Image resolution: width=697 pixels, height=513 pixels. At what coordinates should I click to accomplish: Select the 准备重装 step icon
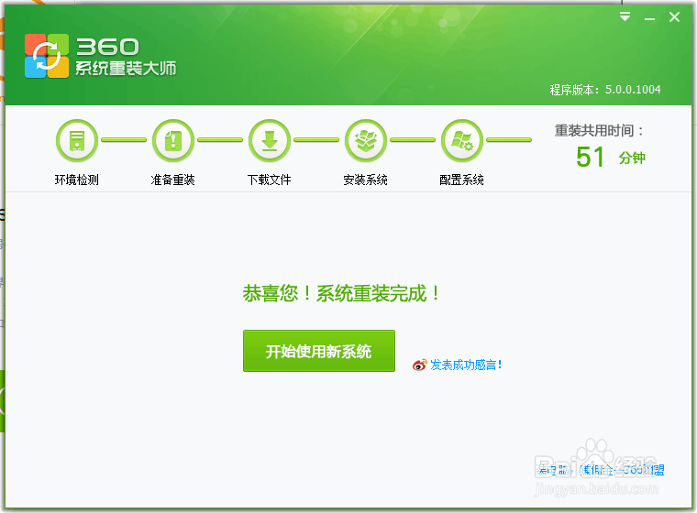173,140
